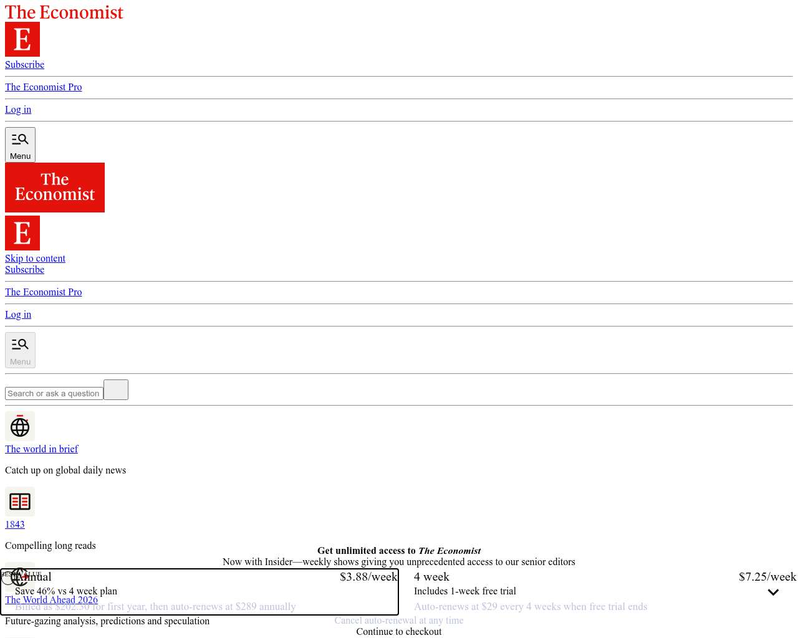Open The world in brief link

(41, 449)
